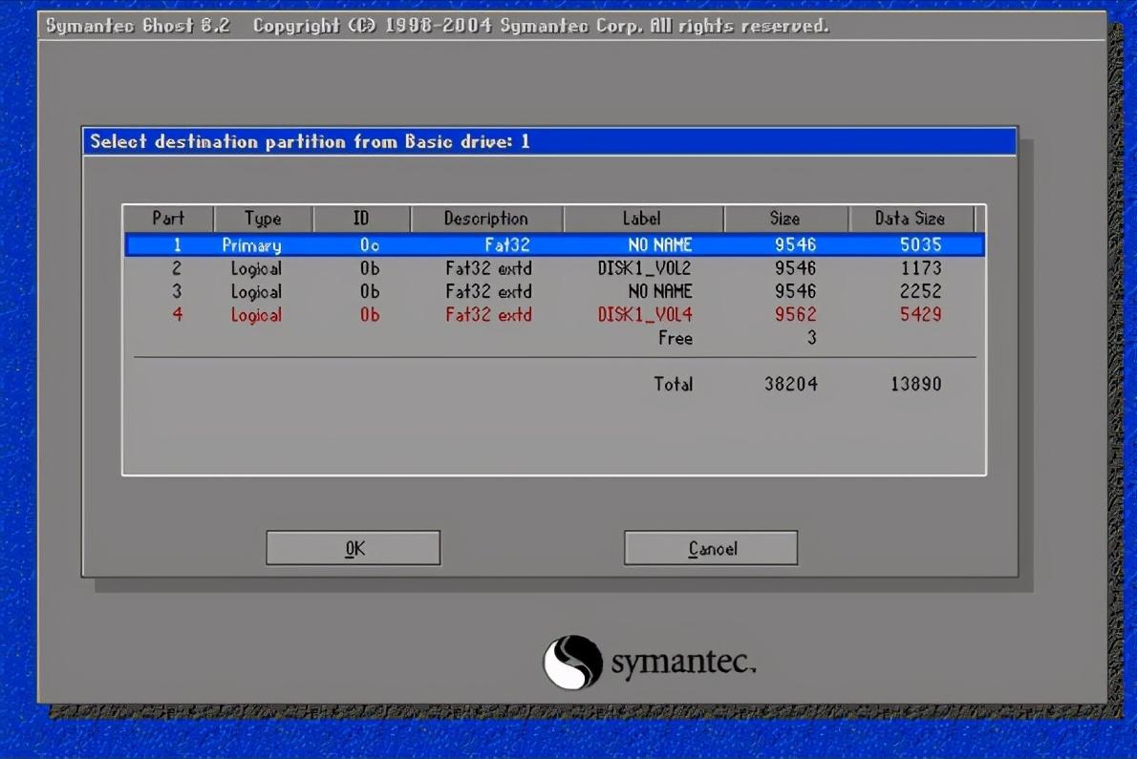The image size is (1137, 759).
Task: Click the Description column header
Action: (x=485, y=219)
